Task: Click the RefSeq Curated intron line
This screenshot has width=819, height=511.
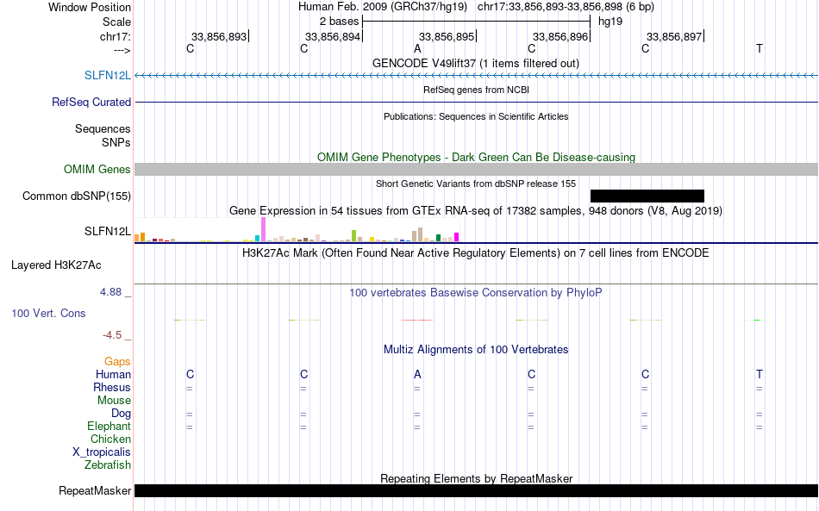Action: [x=476, y=102]
